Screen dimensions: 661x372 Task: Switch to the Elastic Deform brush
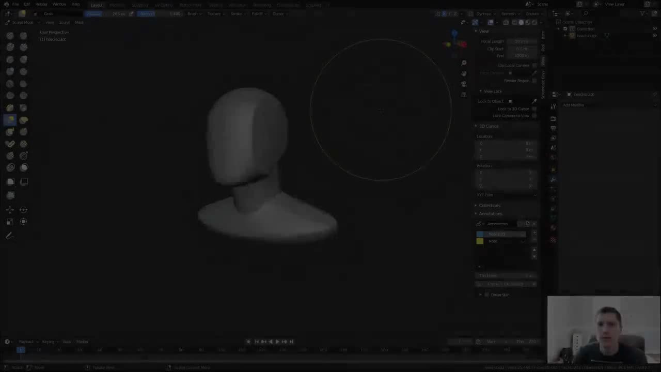[x=24, y=120]
